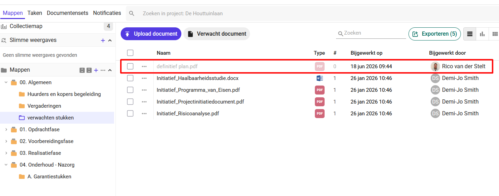Tick checkbox for Initiatief_Haalbaarheidsstudie.docx

coord(130,78)
